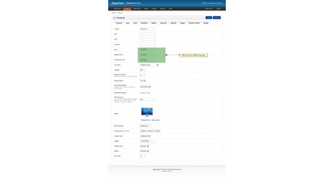Screen dimensions: 334x179
Task: Open the Sales menu
Action: (146, 9)
